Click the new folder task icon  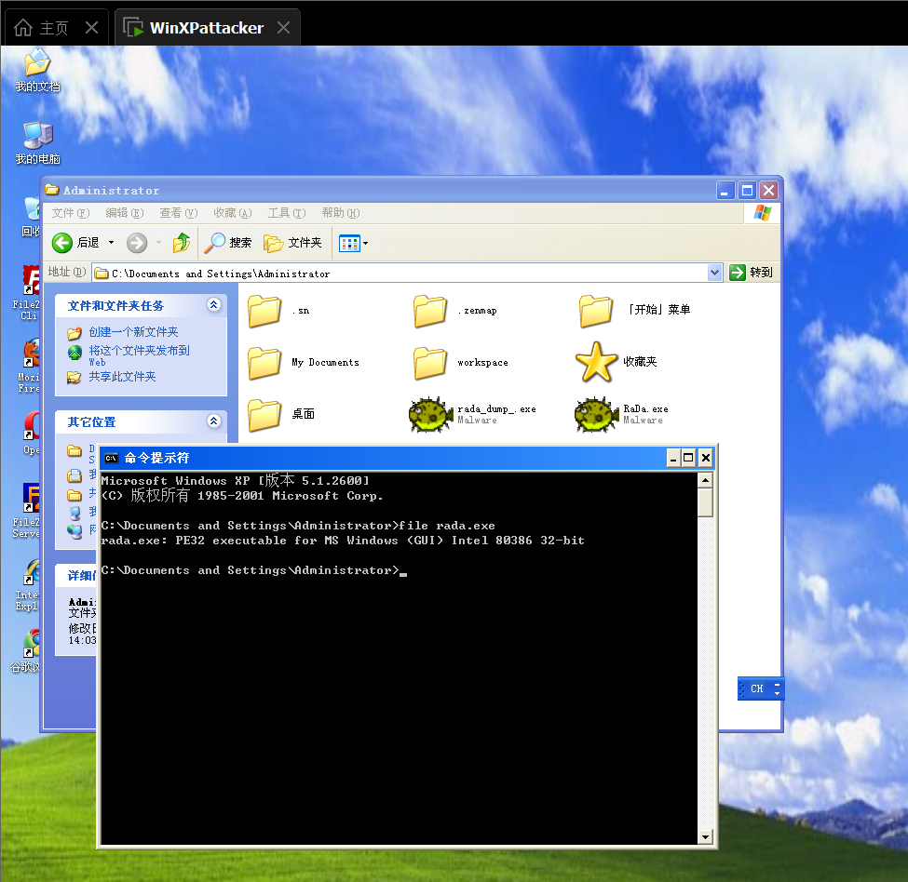[x=75, y=333]
